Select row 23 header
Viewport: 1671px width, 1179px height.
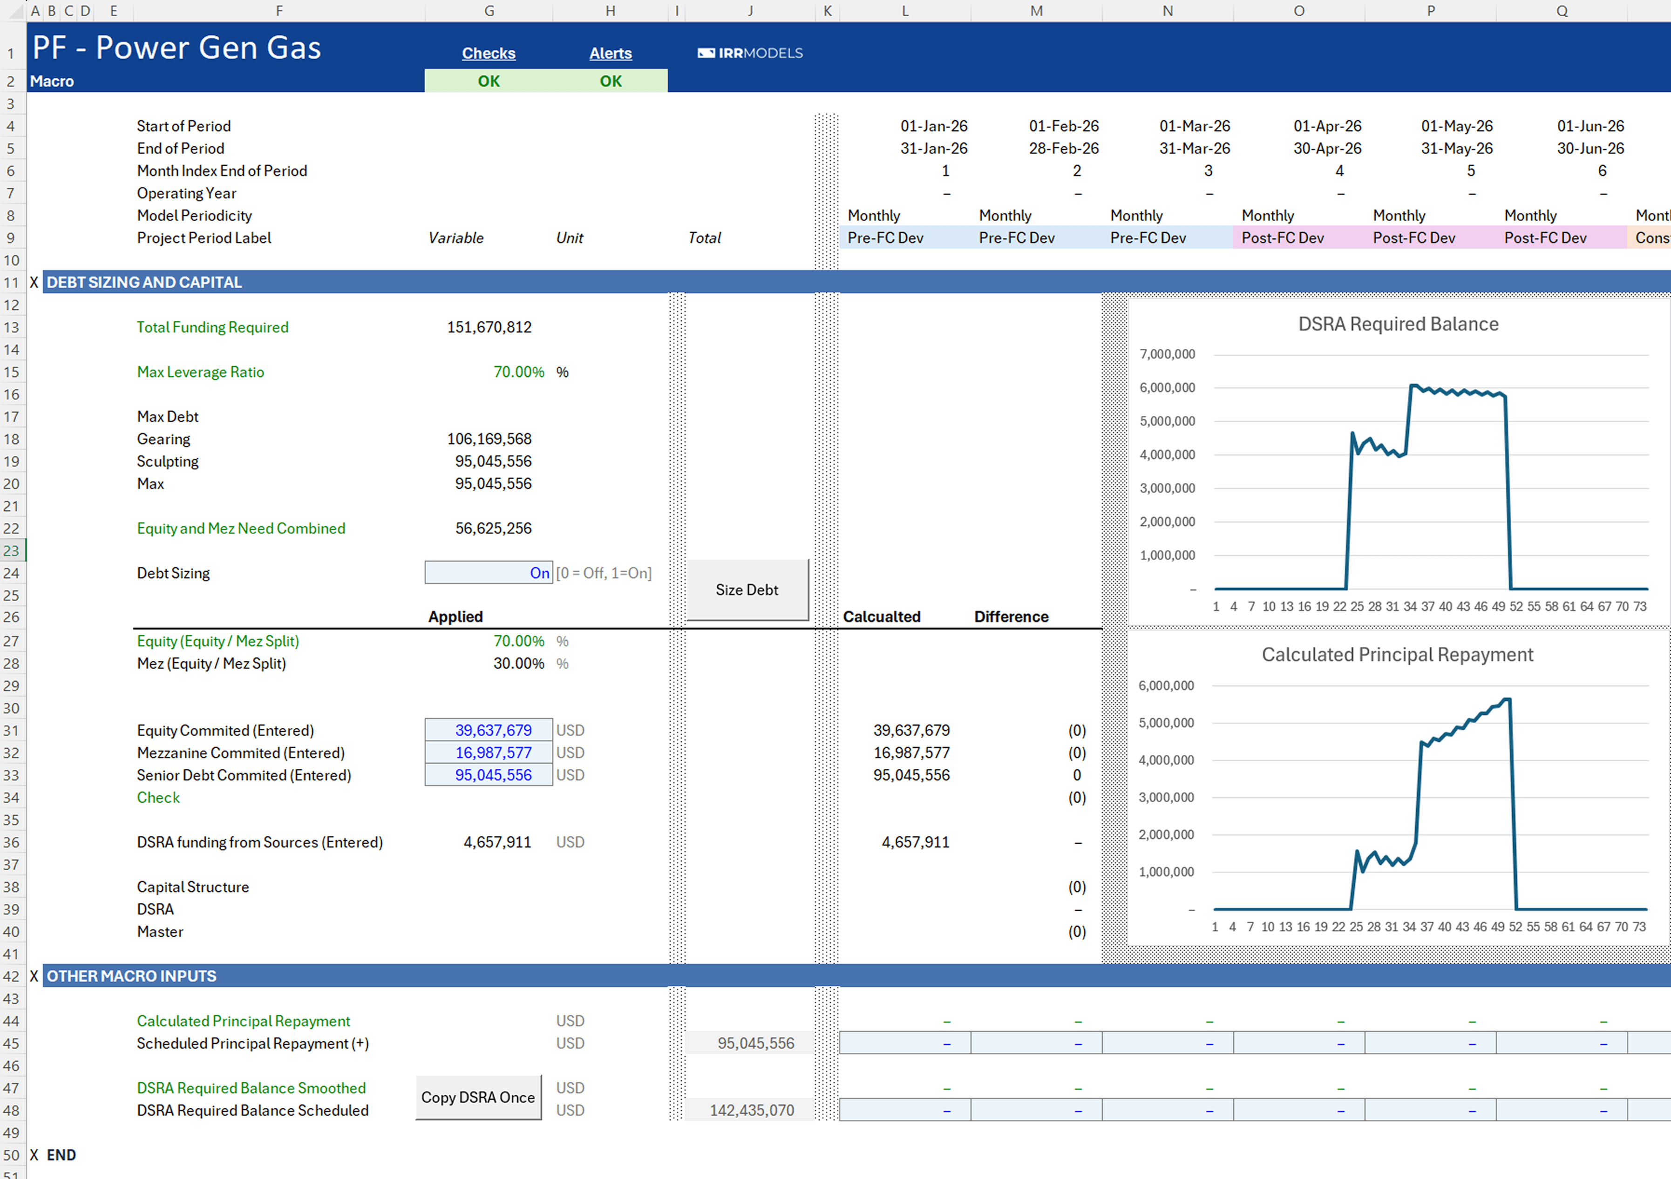[12, 551]
